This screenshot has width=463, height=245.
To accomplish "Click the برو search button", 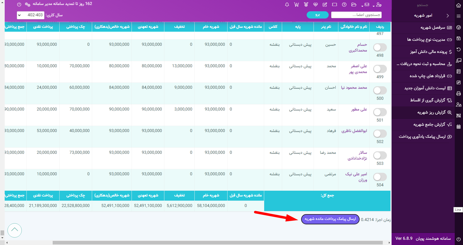I will click(318, 15).
